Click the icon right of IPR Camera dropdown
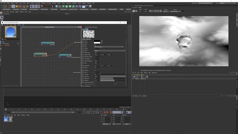This screenshot has height=134, width=238. [183, 11]
